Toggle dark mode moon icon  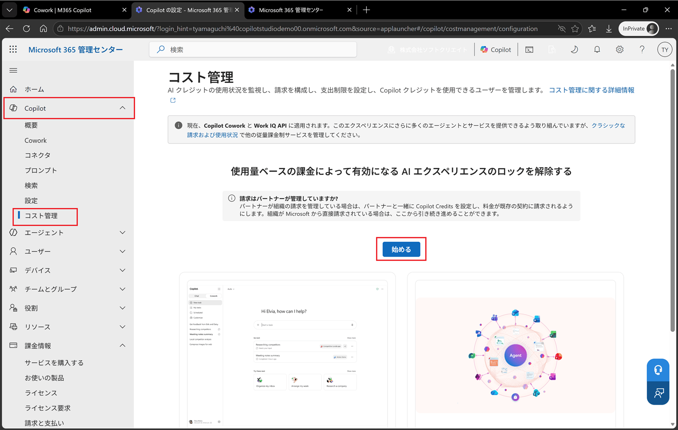(x=574, y=49)
